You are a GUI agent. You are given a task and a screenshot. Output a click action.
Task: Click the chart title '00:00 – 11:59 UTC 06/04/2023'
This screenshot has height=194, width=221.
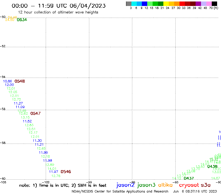[x=59, y=6]
